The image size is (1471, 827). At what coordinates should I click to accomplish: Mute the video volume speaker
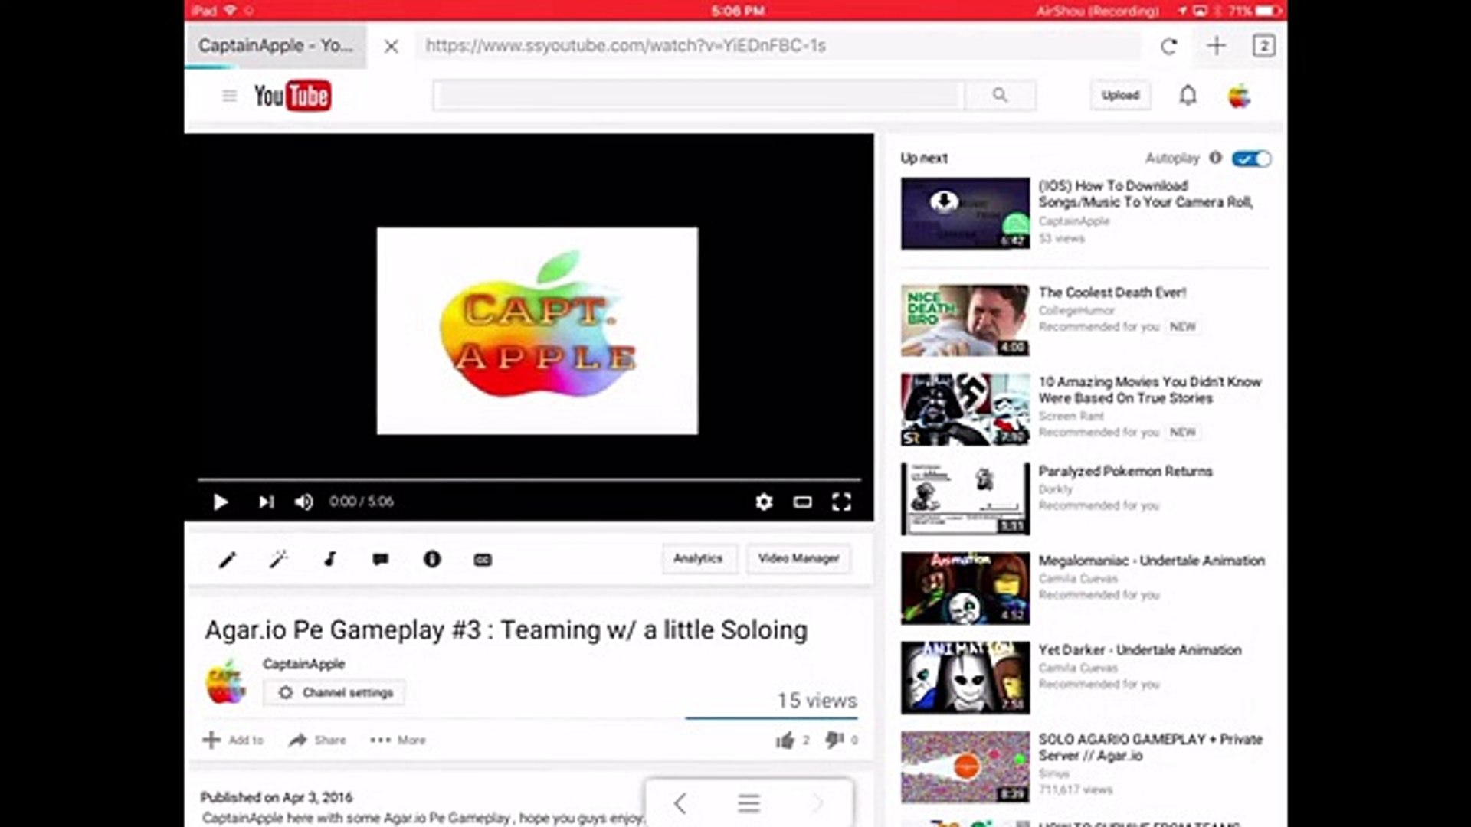click(303, 502)
